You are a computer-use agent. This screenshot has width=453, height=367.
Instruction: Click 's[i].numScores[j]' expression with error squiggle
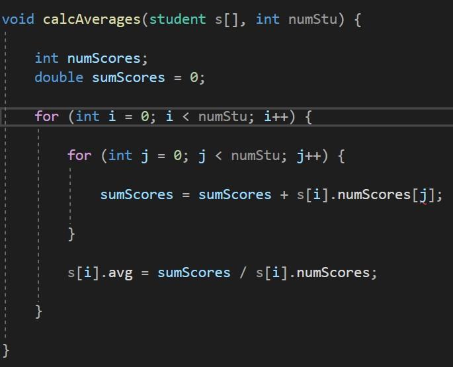(x=366, y=195)
